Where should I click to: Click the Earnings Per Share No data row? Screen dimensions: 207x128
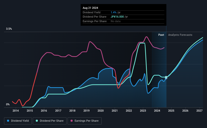pos(124,21)
